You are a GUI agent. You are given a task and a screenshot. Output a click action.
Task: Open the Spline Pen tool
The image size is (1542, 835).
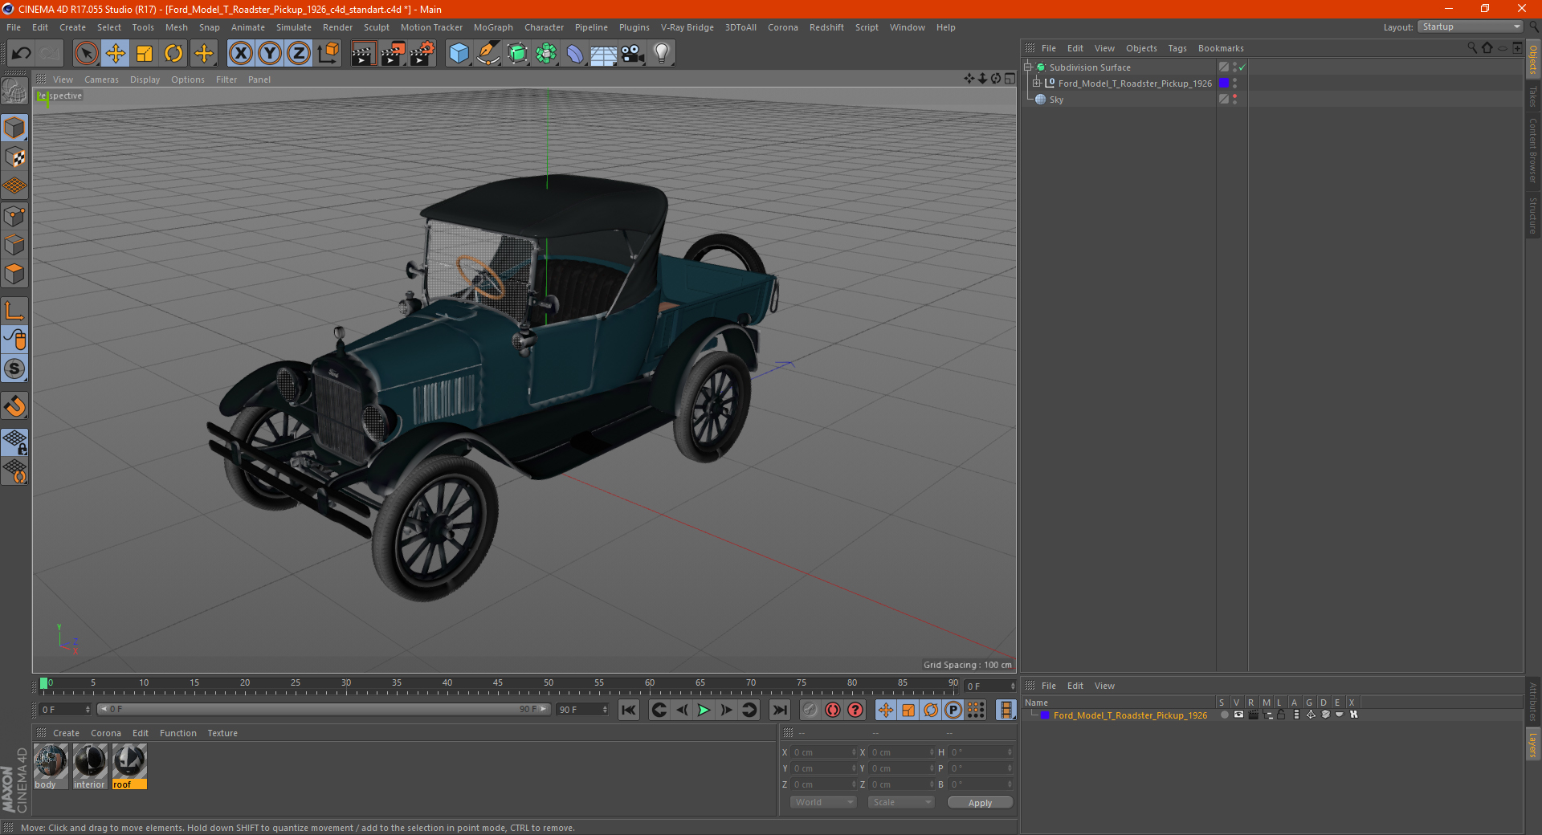488,54
